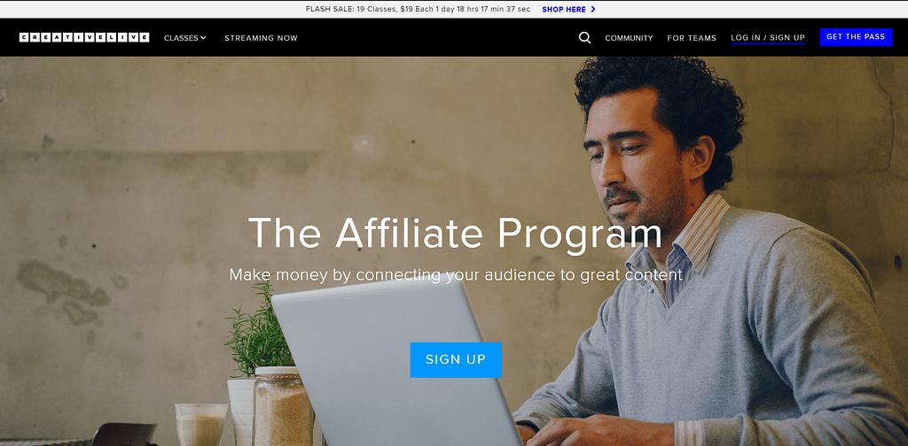The image size is (908, 446).
Task: Click the Make money subheading text
Action: (456, 274)
